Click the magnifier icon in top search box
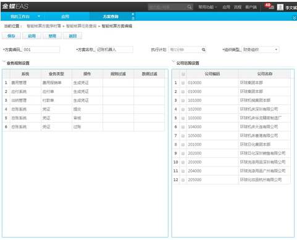Screen dimensions: 297x240 (x=190, y=7)
